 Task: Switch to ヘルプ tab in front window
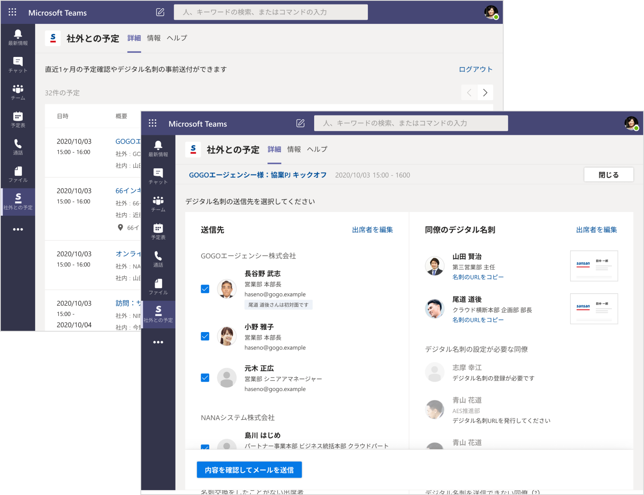click(317, 149)
